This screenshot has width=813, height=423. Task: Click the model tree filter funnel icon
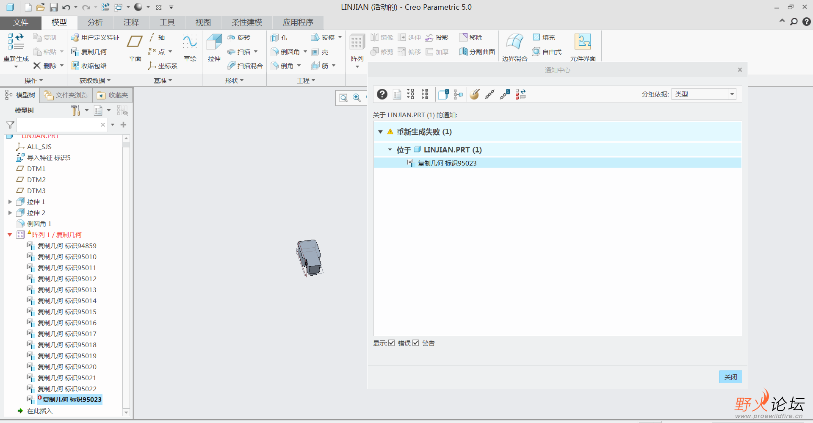coord(10,125)
